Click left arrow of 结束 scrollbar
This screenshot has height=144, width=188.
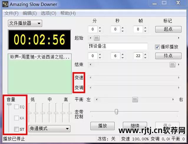point(90,64)
